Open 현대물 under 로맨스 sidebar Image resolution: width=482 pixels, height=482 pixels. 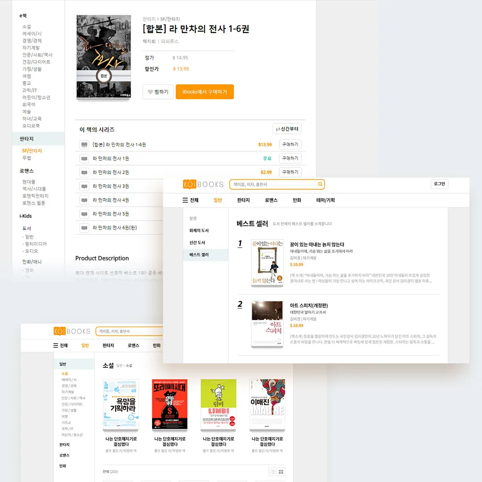click(29, 182)
